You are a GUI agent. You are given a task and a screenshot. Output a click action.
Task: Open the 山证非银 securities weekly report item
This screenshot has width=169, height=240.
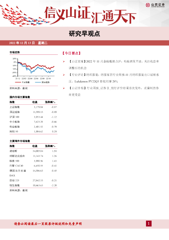tap(114, 91)
